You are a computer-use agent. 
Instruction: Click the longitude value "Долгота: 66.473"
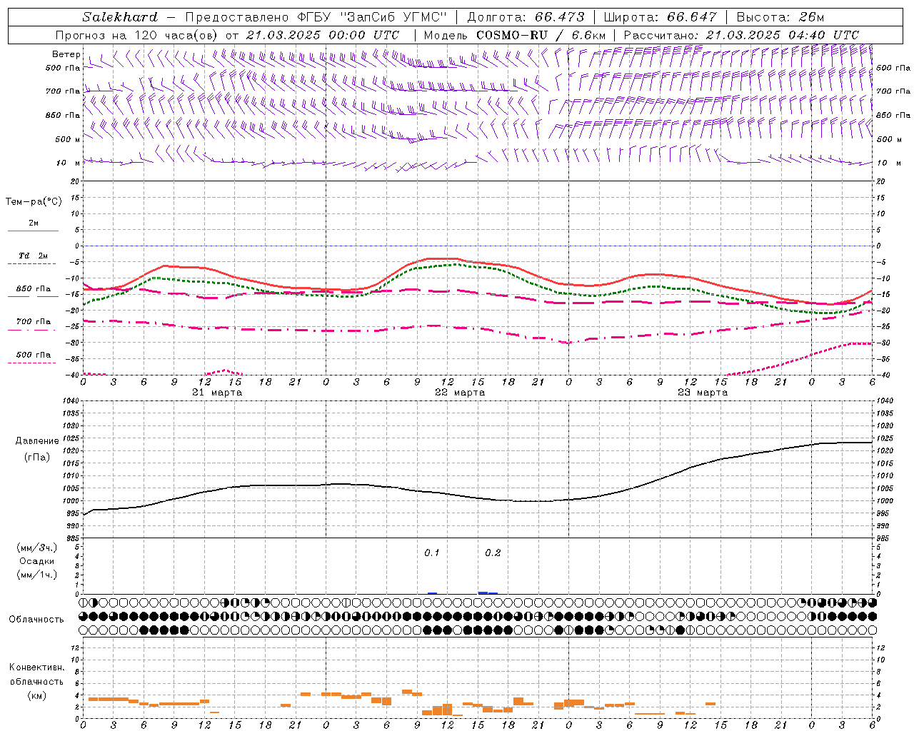pos(526,17)
